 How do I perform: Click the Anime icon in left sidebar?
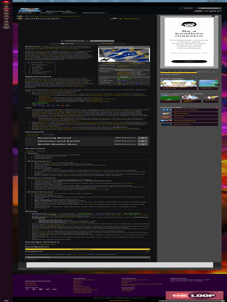tap(6, 14)
